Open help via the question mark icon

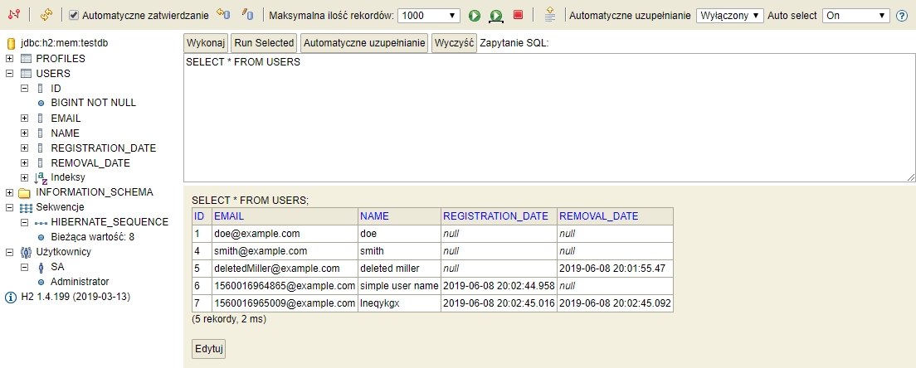pos(902,15)
